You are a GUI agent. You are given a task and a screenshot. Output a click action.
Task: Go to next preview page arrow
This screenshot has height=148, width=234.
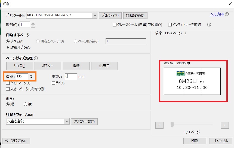(224, 125)
